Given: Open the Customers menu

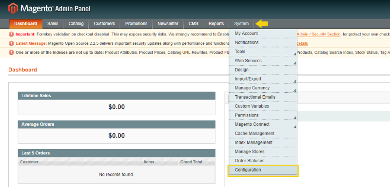Looking at the screenshot, I should (x=104, y=24).
